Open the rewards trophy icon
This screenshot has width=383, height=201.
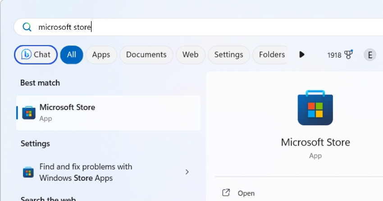tap(348, 55)
